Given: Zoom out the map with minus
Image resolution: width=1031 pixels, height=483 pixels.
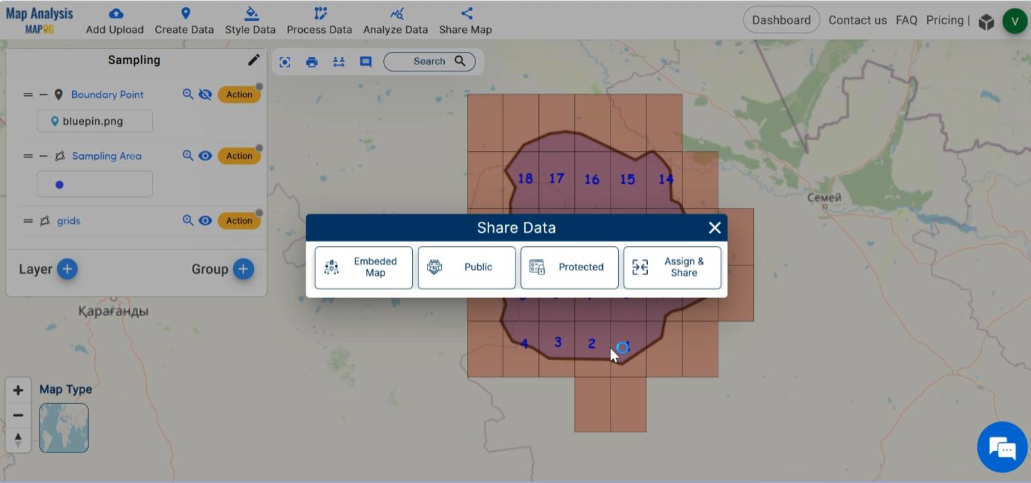Looking at the screenshot, I should 18,415.
